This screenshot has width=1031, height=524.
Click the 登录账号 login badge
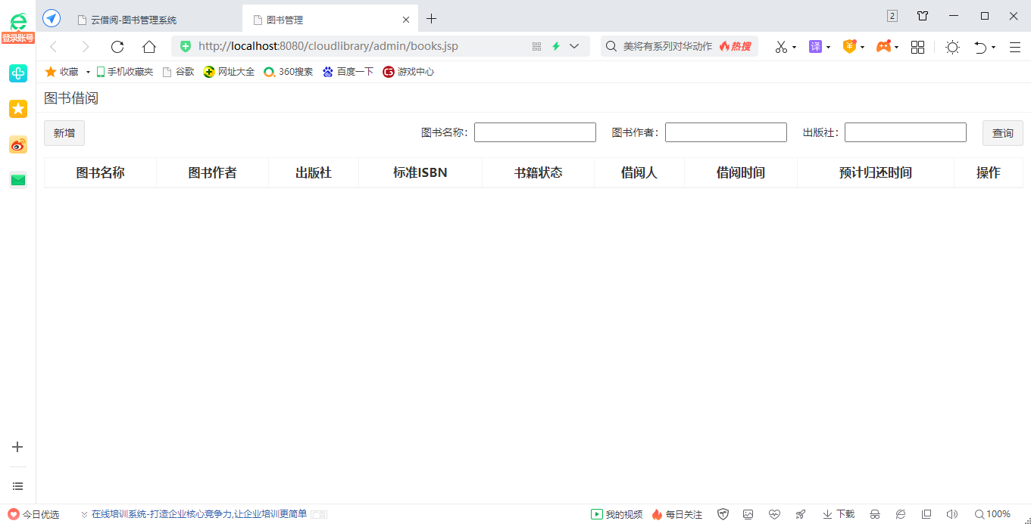18,38
